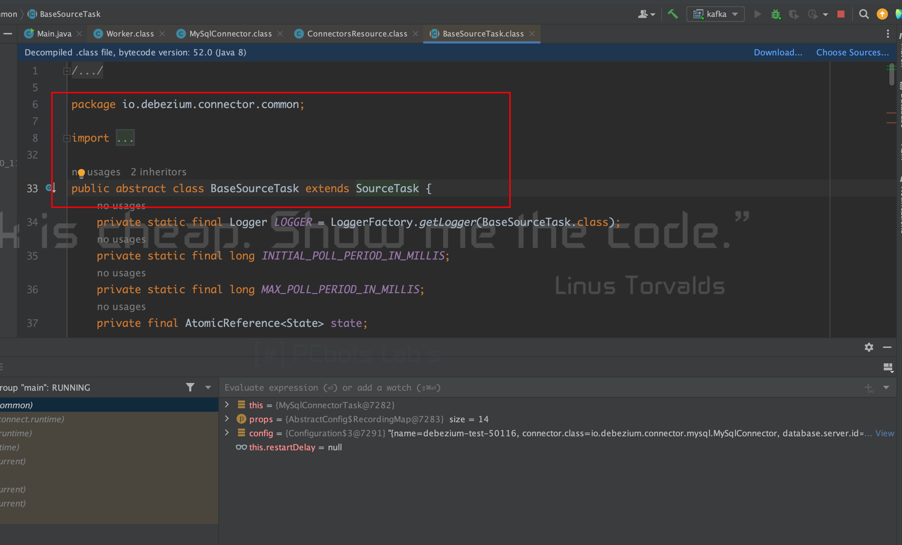Viewport: 902px width, 545px height.
Task: Open Search Everywhere magnifier icon
Action: [x=863, y=14]
